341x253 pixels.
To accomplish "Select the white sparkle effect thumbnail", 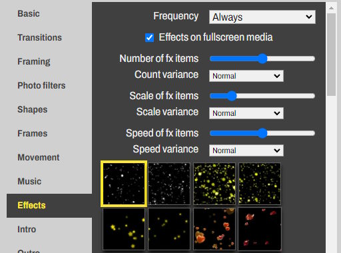I will pos(124,184).
